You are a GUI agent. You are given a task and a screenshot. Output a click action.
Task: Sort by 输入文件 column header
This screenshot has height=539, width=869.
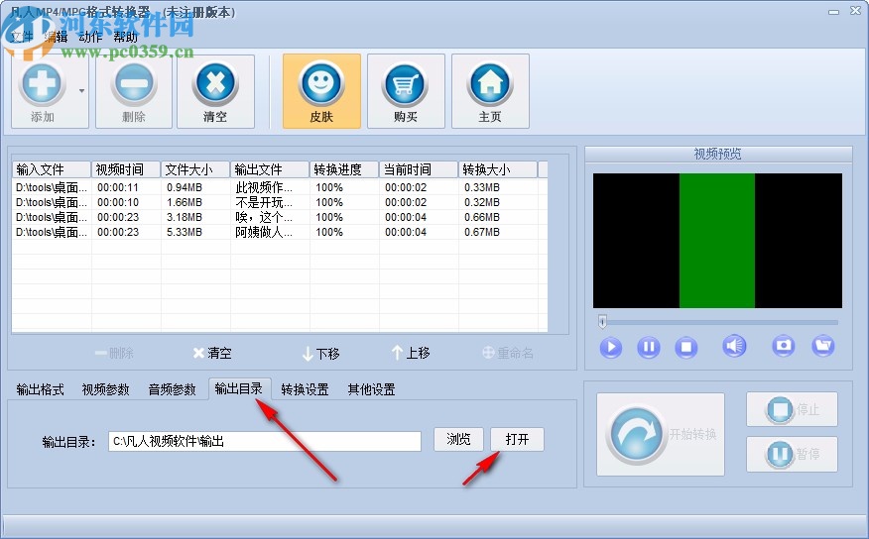tap(52, 169)
